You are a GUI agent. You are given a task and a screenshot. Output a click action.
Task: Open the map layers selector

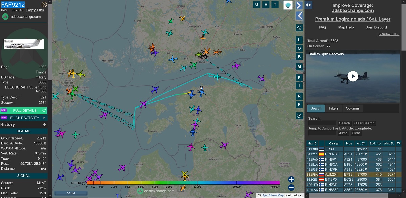click(288, 5)
